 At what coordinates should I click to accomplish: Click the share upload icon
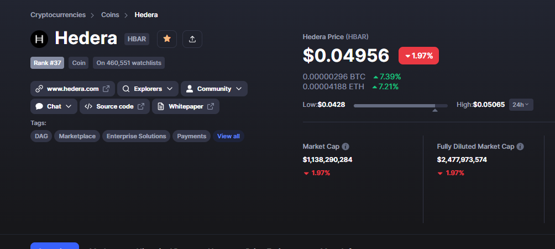click(192, 39)
